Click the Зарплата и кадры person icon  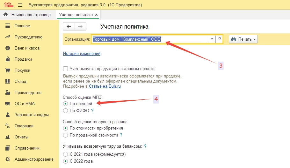click(x=8, y=115)
